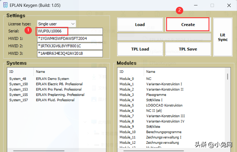
Task: Click into the HWID 2 field
Action: (x=69, y=46)
